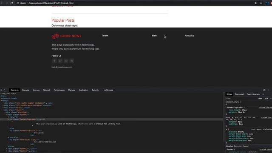The width and height of the screenshot is (272, 153).
Task: Open the Performance tab
Action: coord(59,90)
